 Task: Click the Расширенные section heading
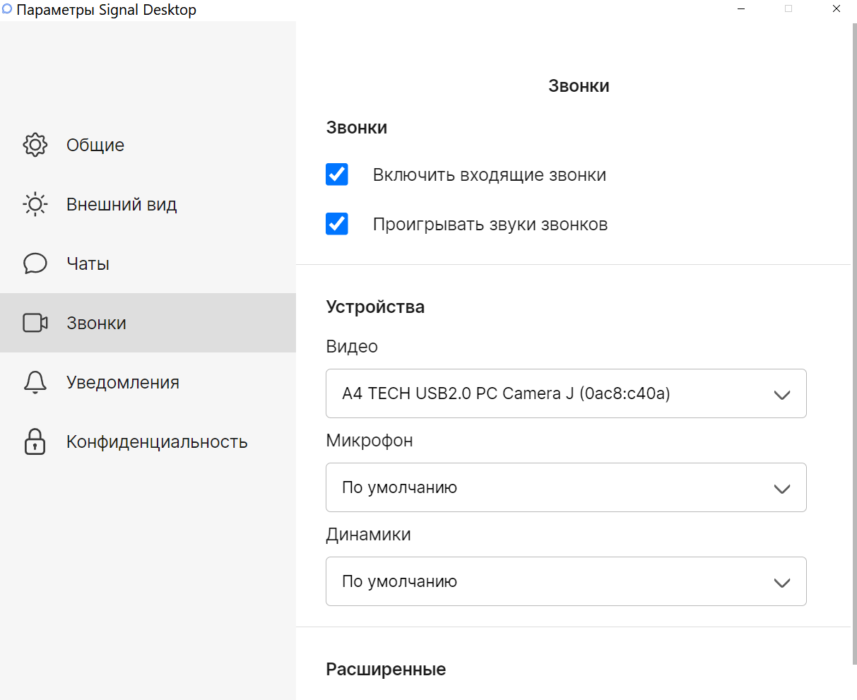pyautogui.click(x=386, y=669)
